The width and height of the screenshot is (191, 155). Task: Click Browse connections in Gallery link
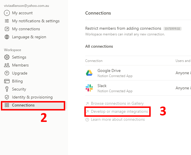click(117, 103)
